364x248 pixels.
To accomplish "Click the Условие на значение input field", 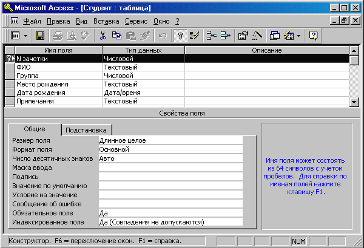I will (x=170, y=195).
